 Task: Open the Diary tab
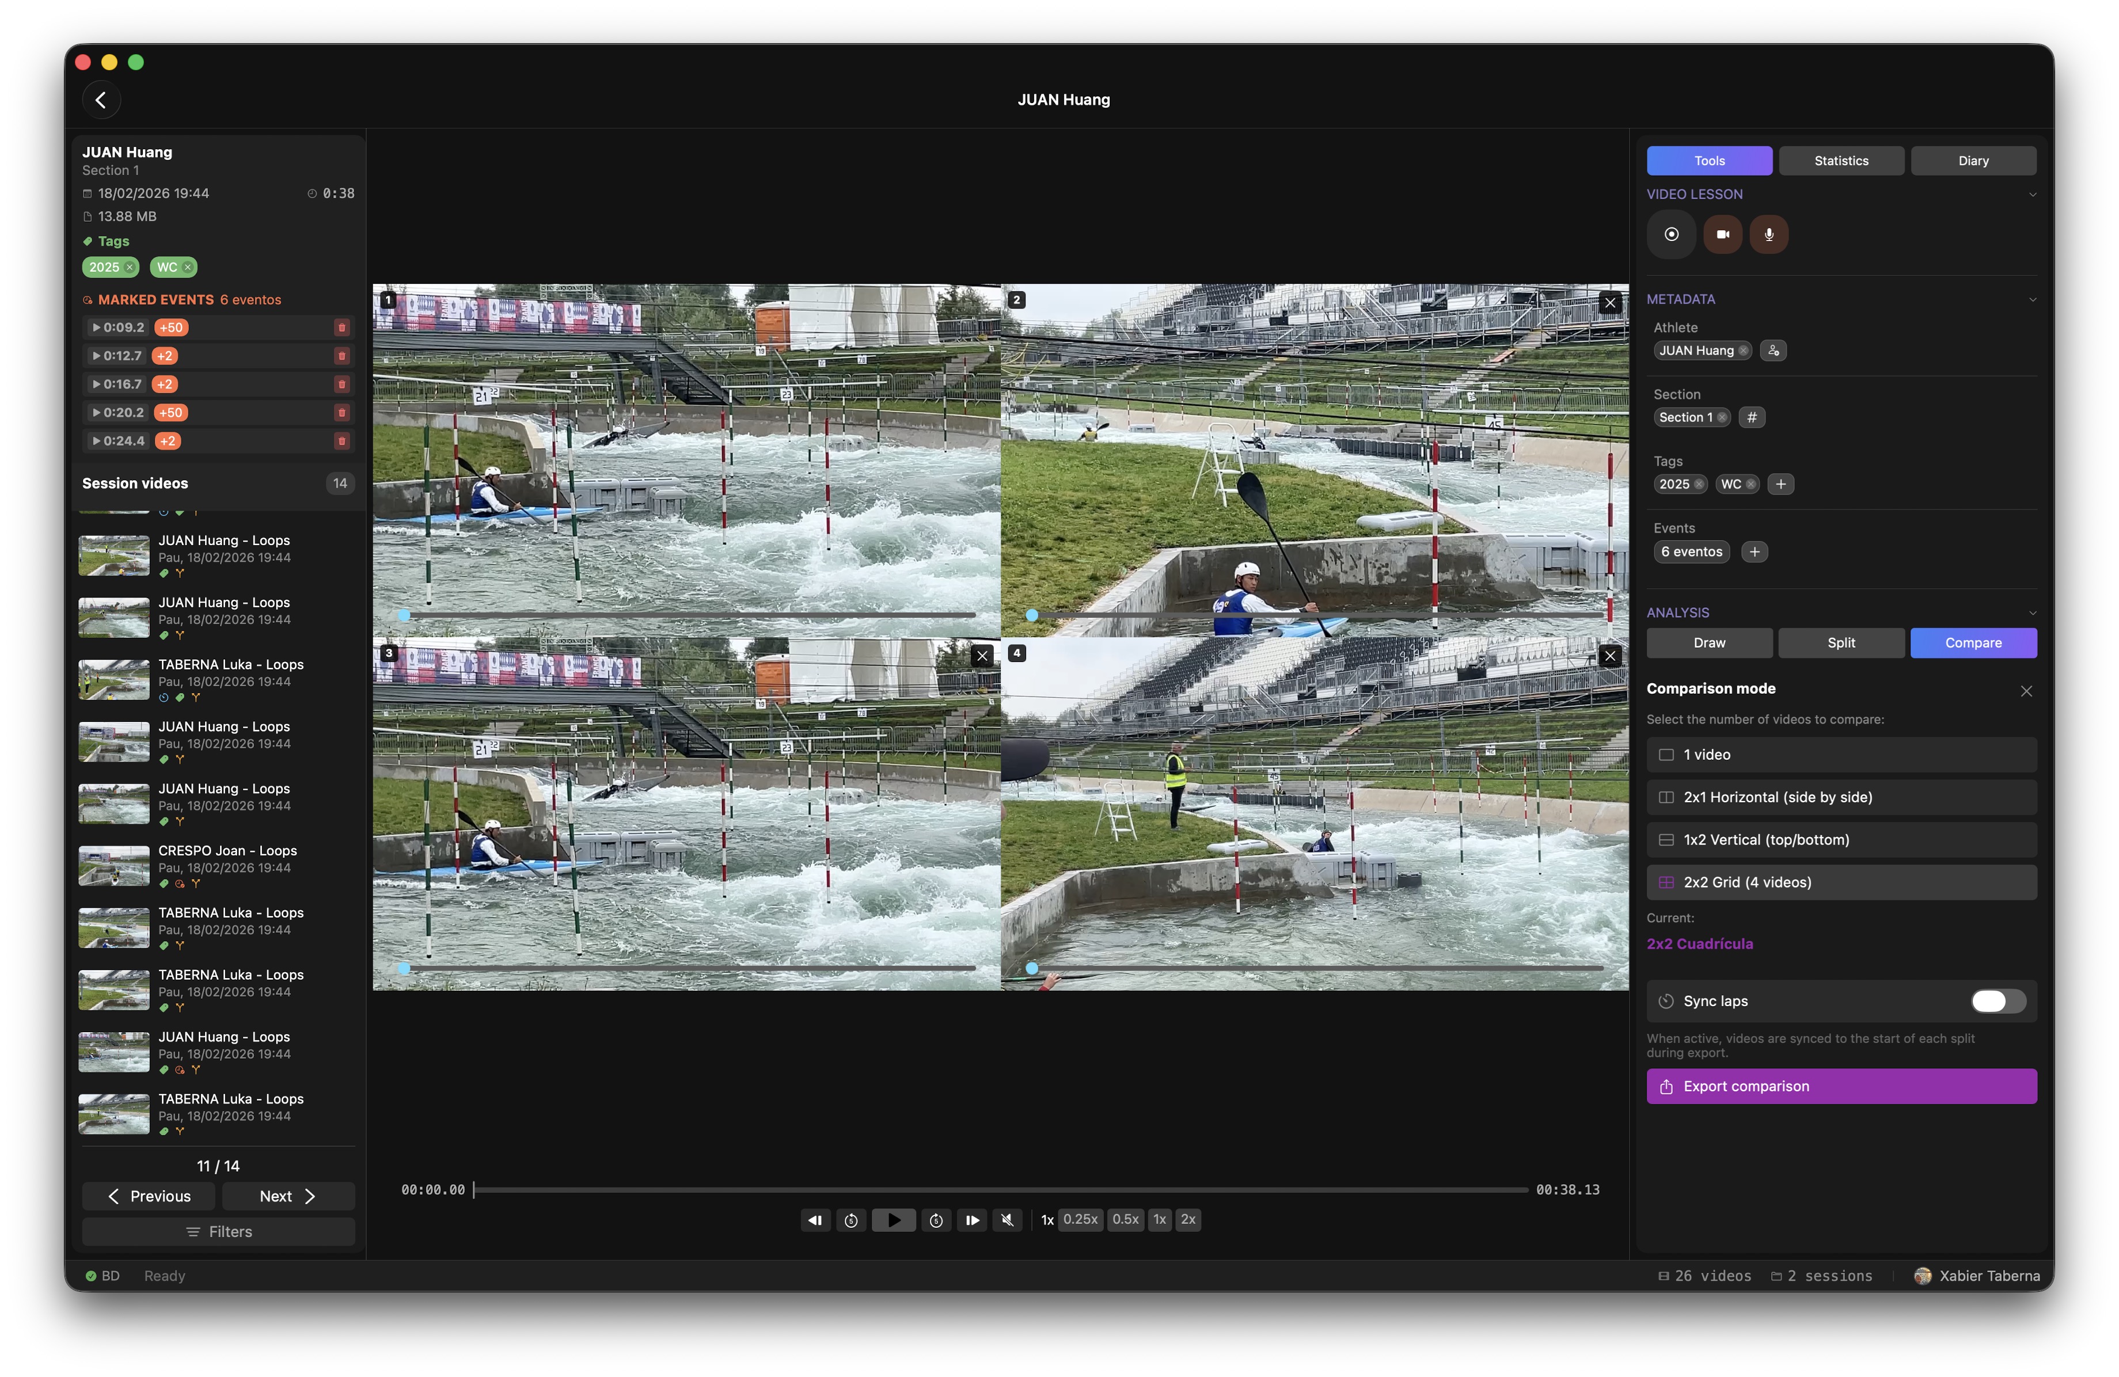[1973, 160]
